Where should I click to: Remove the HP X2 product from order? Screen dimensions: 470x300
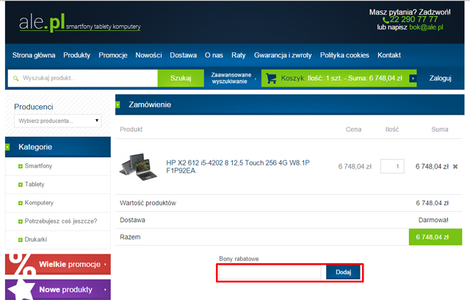pos(455,167)
